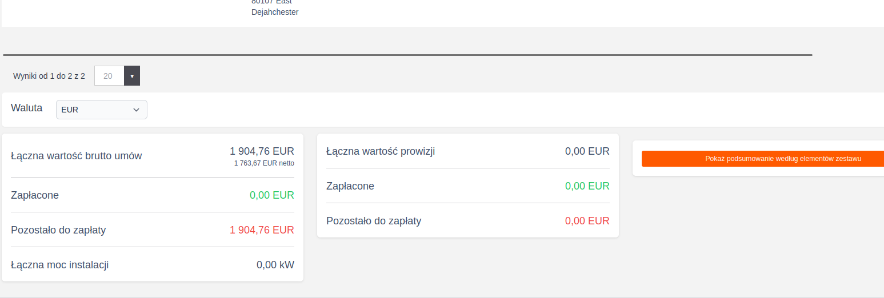Click the Łączna wartość prowizji label

tap(381, 151)
